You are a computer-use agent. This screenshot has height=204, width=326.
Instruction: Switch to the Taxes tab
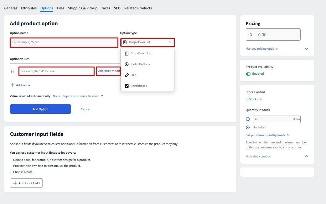(x=106, y=8)
